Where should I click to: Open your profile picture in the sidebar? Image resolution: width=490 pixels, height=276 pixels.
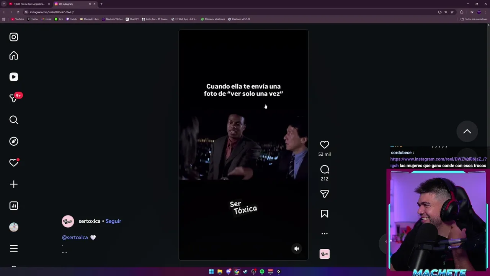[x=14, y=227]
